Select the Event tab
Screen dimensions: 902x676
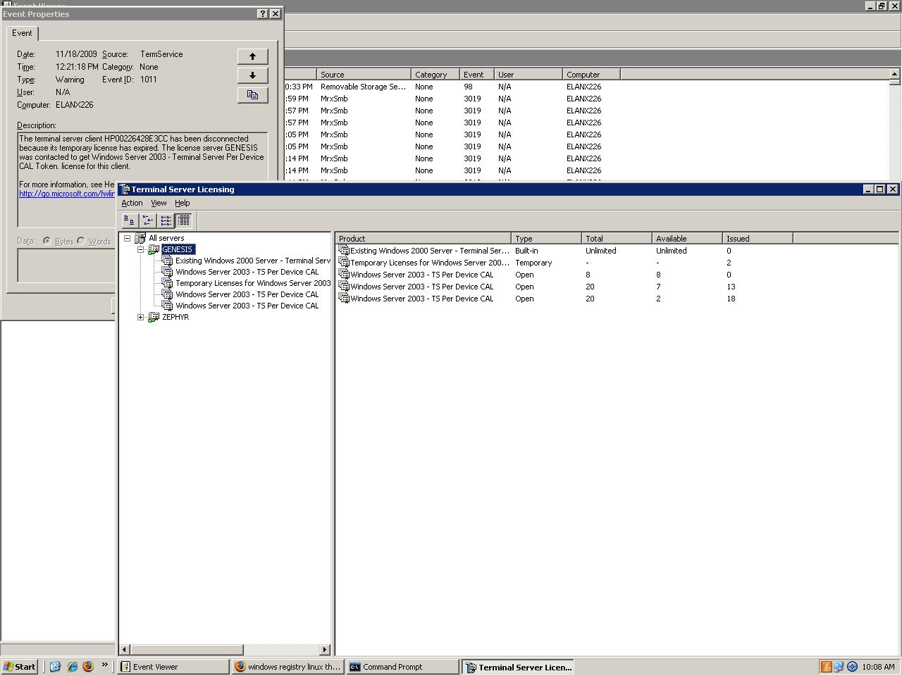pyautogui.click(x=22, y=33)
